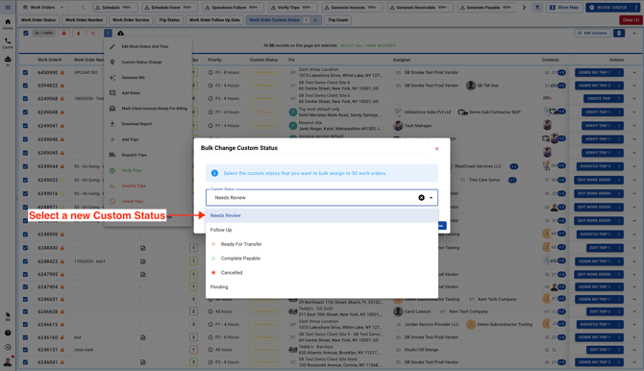
Task: Open Work Order Status filter dropdown
Action: (38, 20)
